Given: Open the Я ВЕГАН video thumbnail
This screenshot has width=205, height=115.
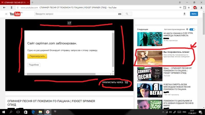Looking at the screenshot, I should coord(150,90).
